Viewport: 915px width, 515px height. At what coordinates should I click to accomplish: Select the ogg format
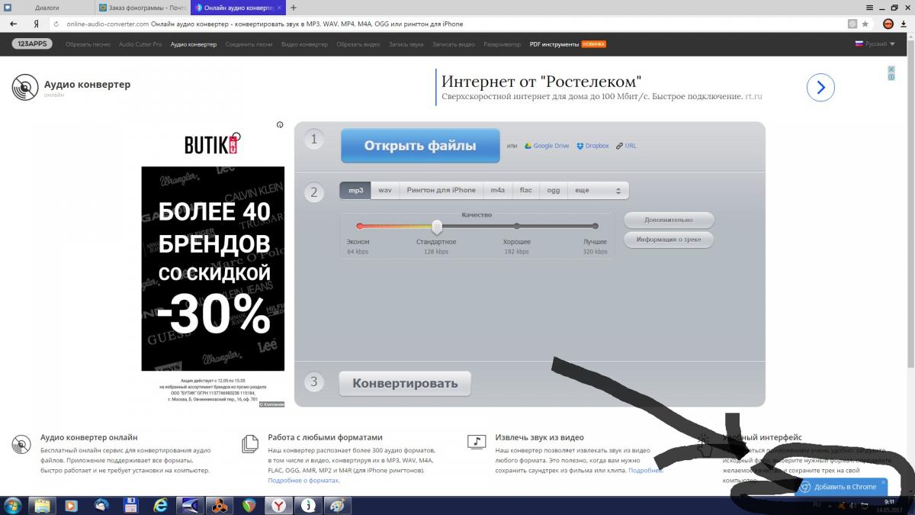tap(554, 190)
